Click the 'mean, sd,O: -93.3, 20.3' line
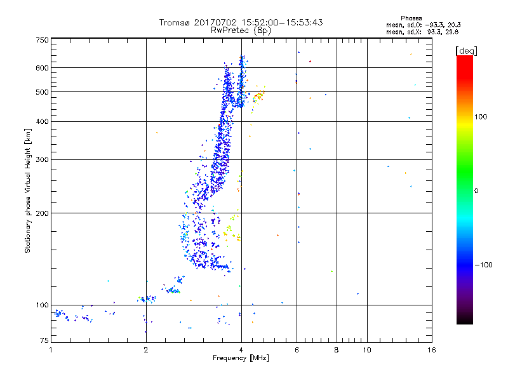The image size is (508, 381). click(x=423, y=25)
